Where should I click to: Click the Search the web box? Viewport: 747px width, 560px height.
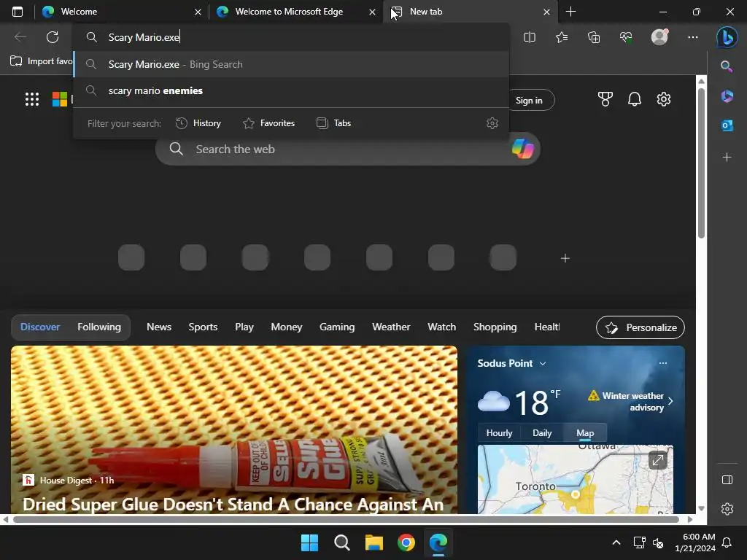pos(348,149)
